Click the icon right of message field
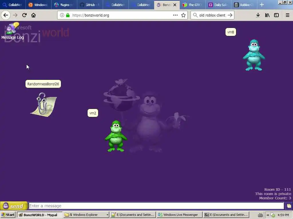 click(289, 206)
